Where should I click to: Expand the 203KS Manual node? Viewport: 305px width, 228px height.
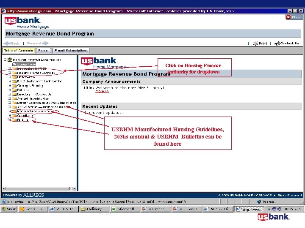10,107
